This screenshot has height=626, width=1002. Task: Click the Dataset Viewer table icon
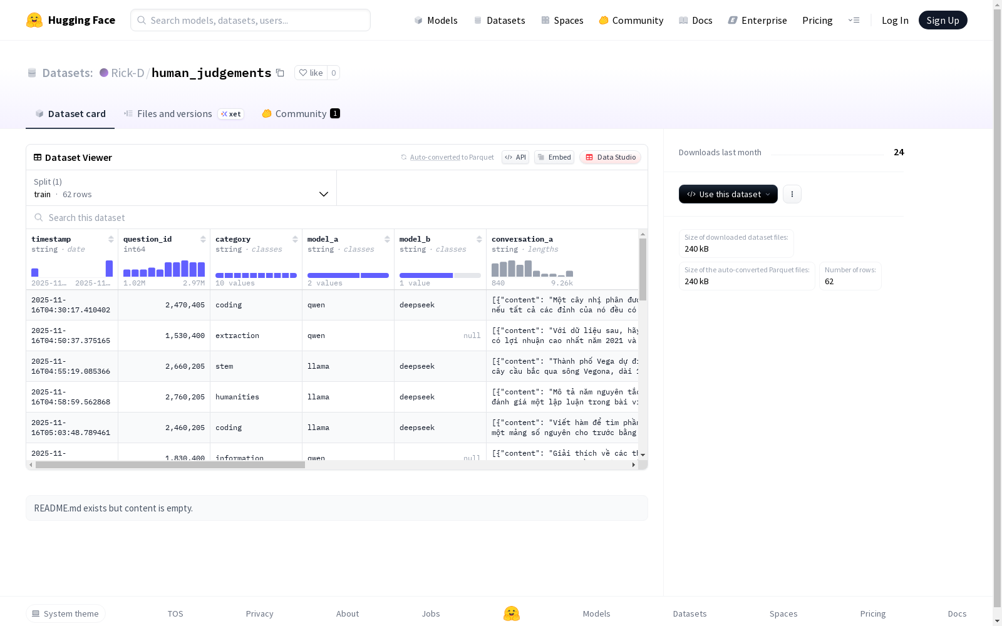click(38, 157)
